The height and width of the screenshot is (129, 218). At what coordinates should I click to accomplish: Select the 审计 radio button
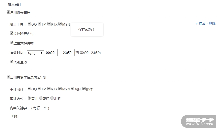[29, 98]
